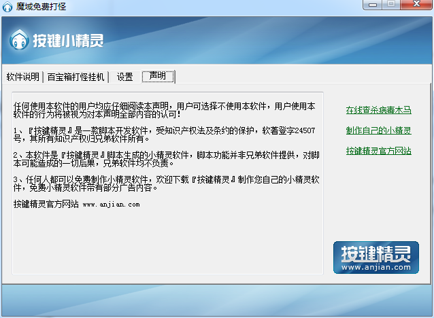Image resolution: width=434 pixels, height=318 pixels.
Task: Minimize the 魔域免费打怪 window
Action: (372, 5)
